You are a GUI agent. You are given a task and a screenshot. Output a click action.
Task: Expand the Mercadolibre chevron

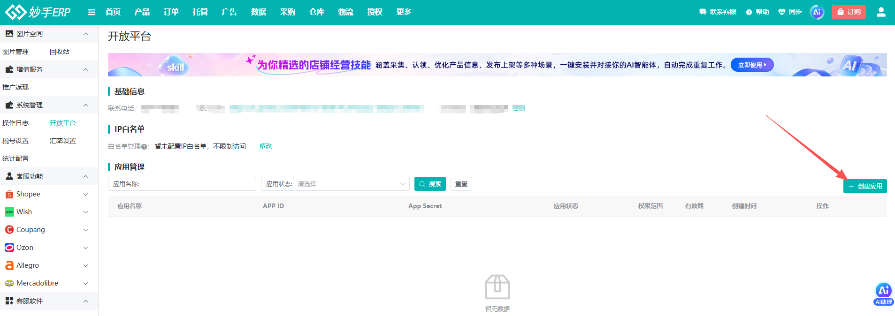85,283
